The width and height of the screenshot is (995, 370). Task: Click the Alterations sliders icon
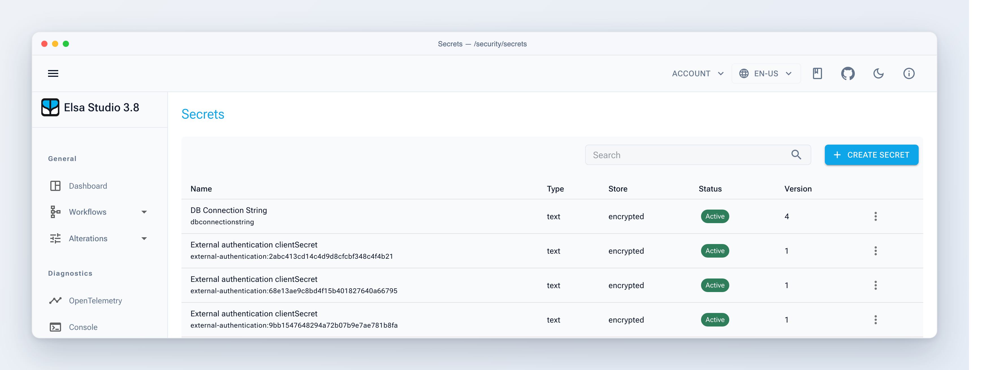point(55,238)
